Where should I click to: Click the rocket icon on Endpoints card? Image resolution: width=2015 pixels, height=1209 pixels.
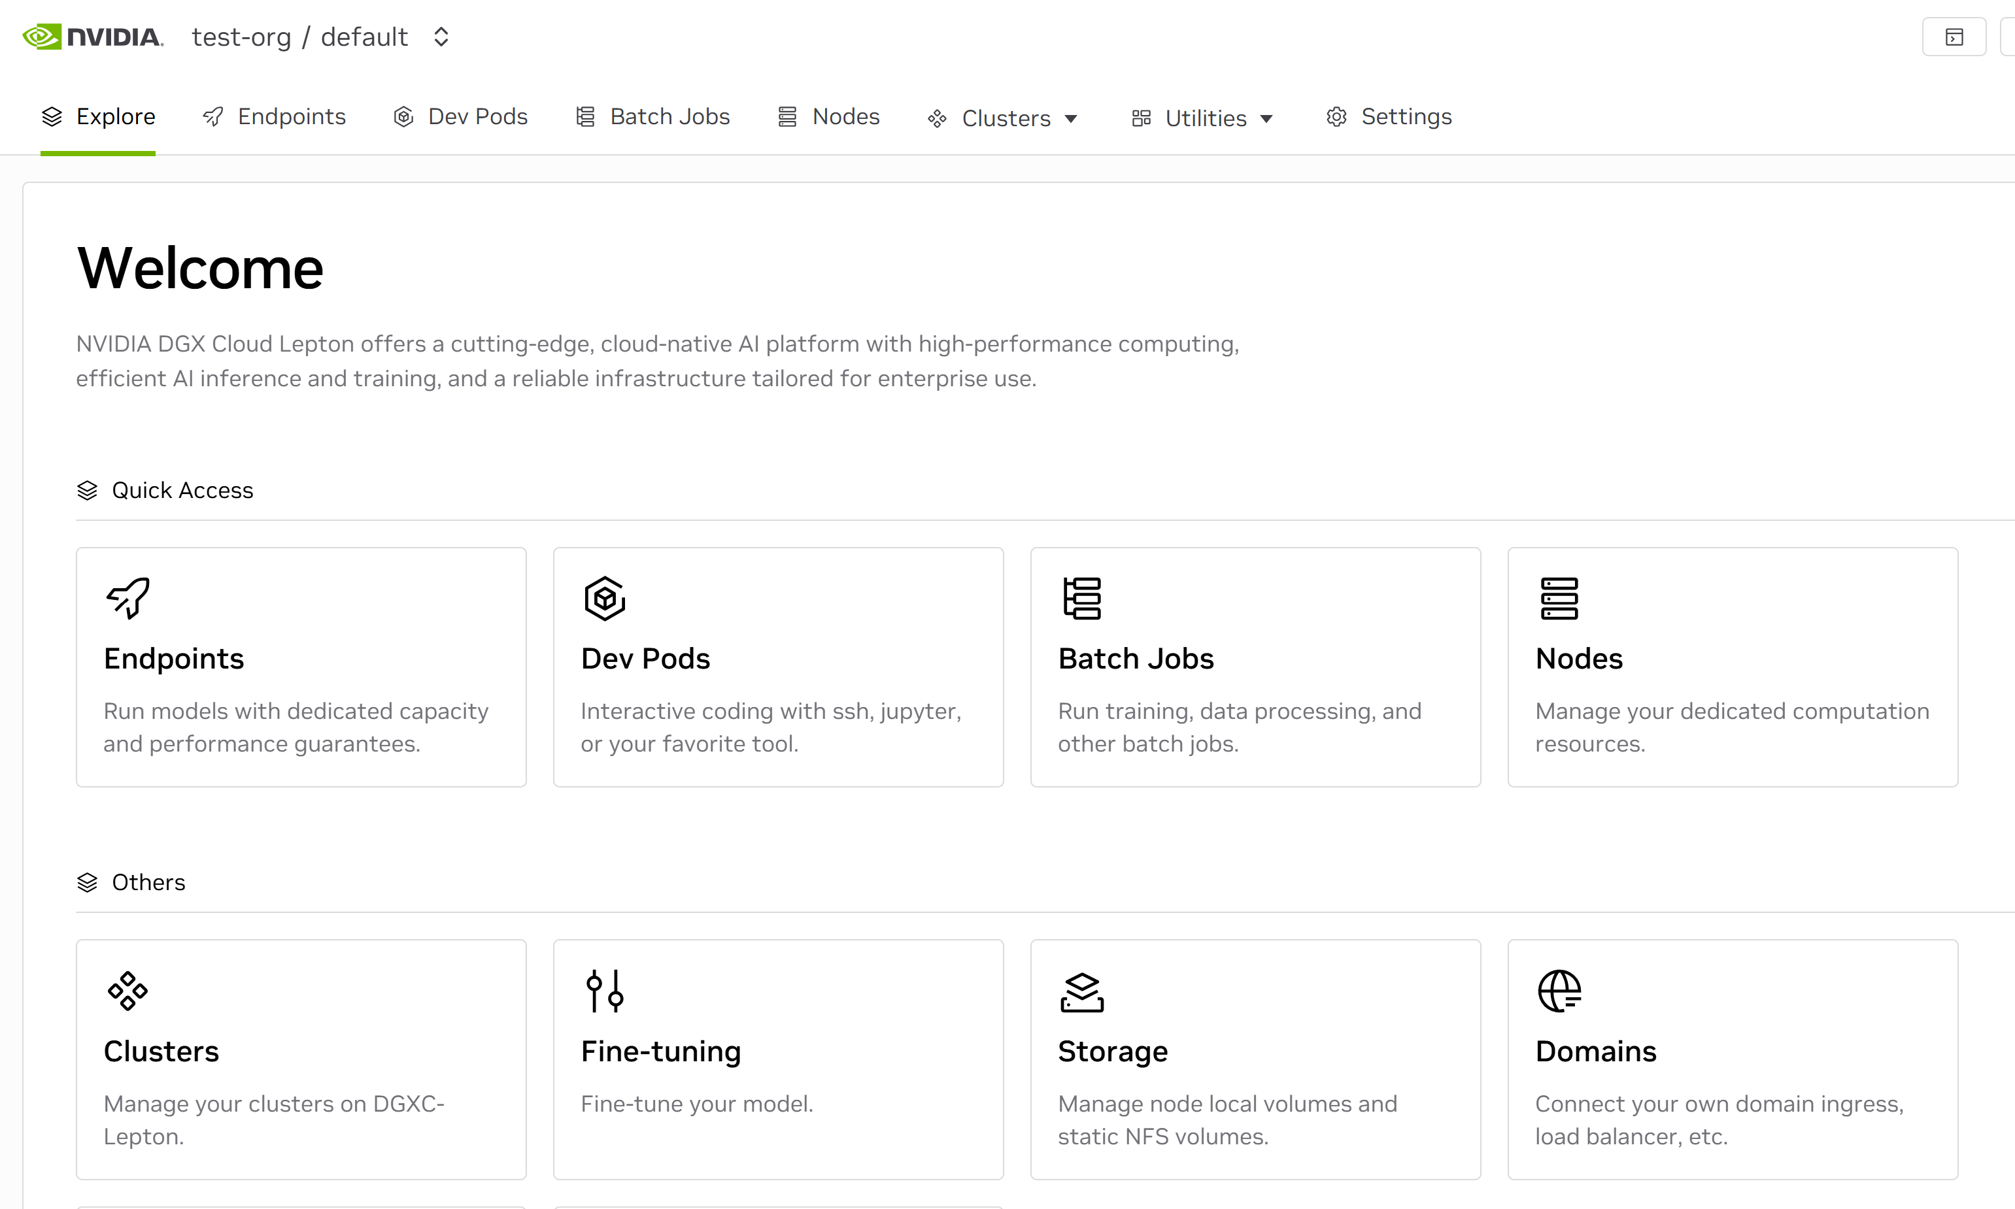coord(128,599)
